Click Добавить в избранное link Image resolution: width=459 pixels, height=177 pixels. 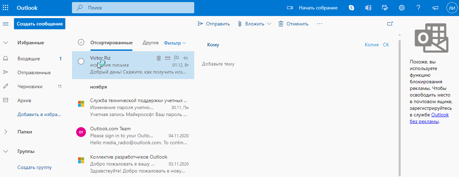tap(39, 114)
